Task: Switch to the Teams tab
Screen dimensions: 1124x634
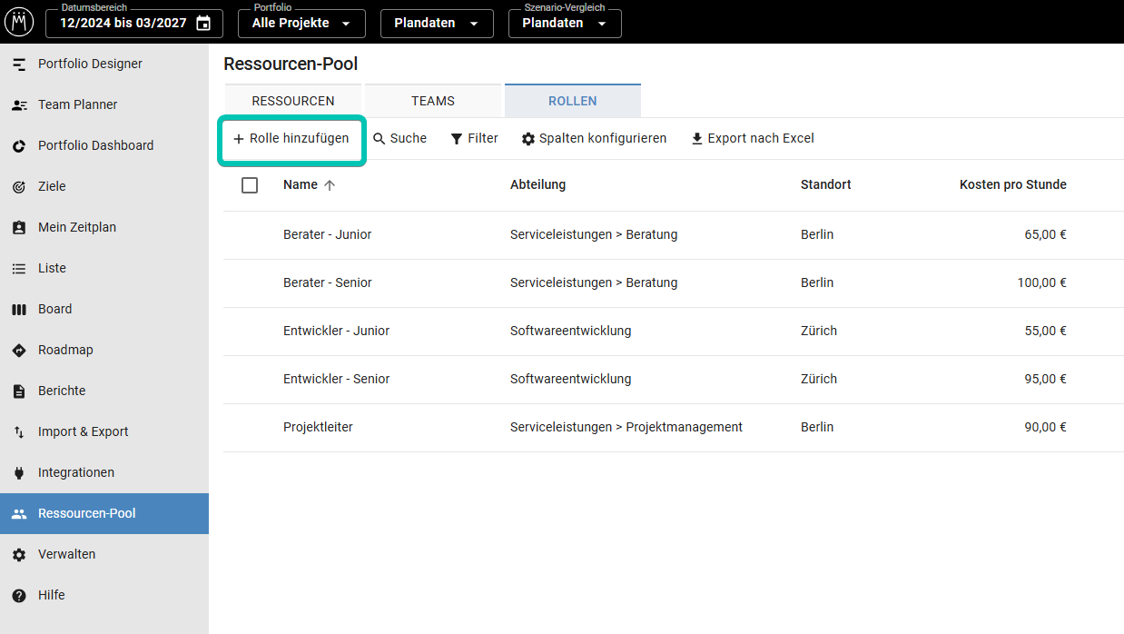Action: click(x=433, y=101)
